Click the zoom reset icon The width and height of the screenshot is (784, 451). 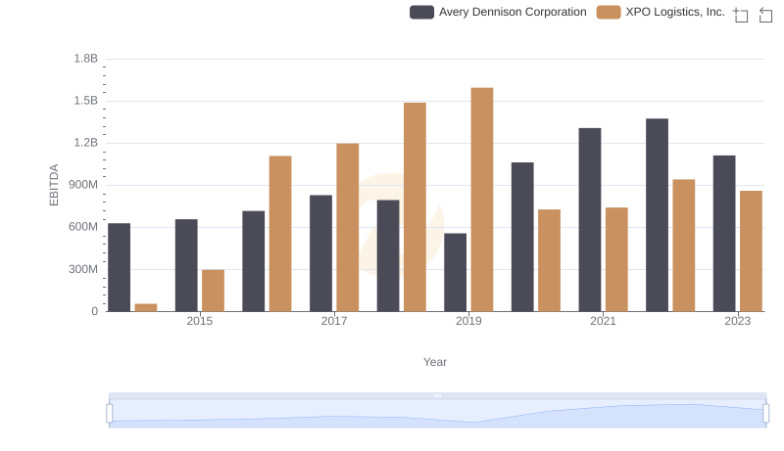tap(765, 15)
